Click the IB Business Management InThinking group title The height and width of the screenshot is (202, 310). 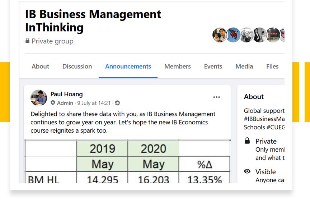click(93, 20)
